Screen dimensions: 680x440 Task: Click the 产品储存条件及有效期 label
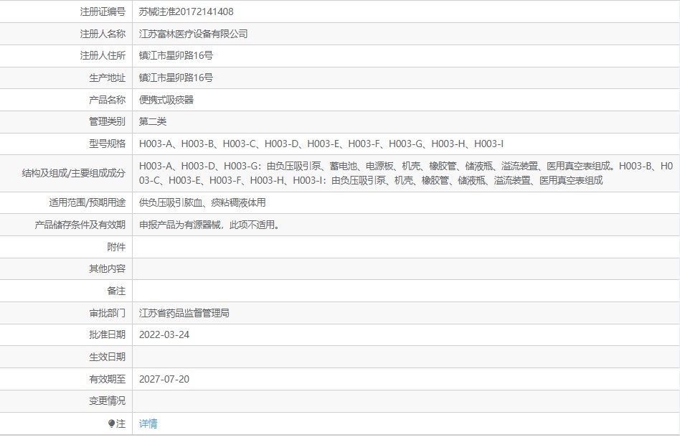(x=80, y=225)
